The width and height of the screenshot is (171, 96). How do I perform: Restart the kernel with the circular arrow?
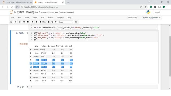(52, 22)
